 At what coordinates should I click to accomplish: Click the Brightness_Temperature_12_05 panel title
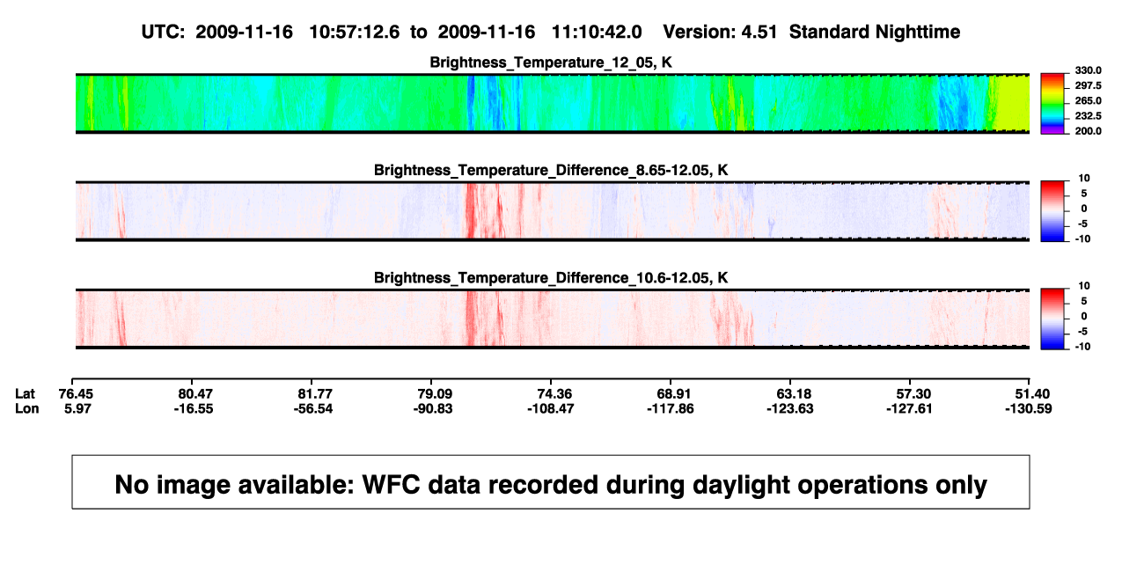click(551, 62)
